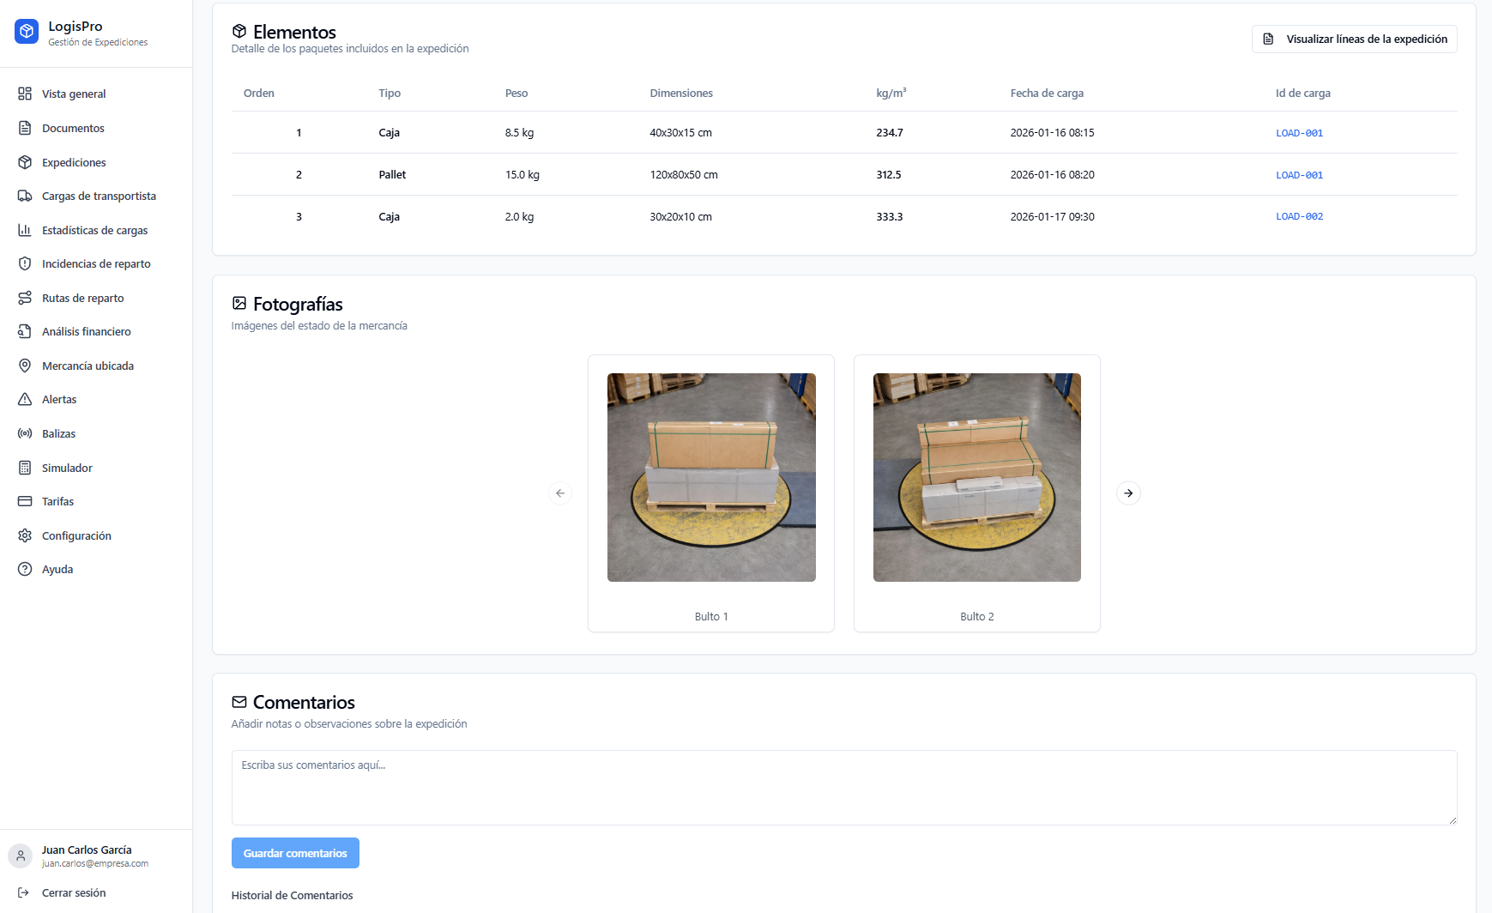Click the Mercancía ubicada pin icon
The width and height of the screenshot is (1492, 913).
25,366
